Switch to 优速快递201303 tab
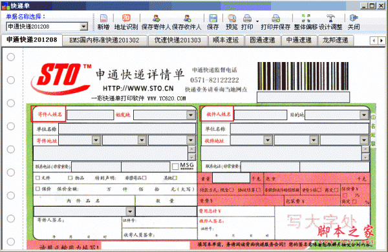This screenshot has width=388, height=252. [x=177, y=40]
